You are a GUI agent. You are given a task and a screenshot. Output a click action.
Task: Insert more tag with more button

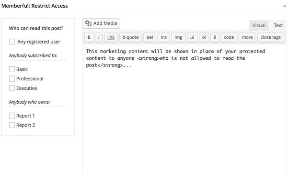click(x=247, y=37)
